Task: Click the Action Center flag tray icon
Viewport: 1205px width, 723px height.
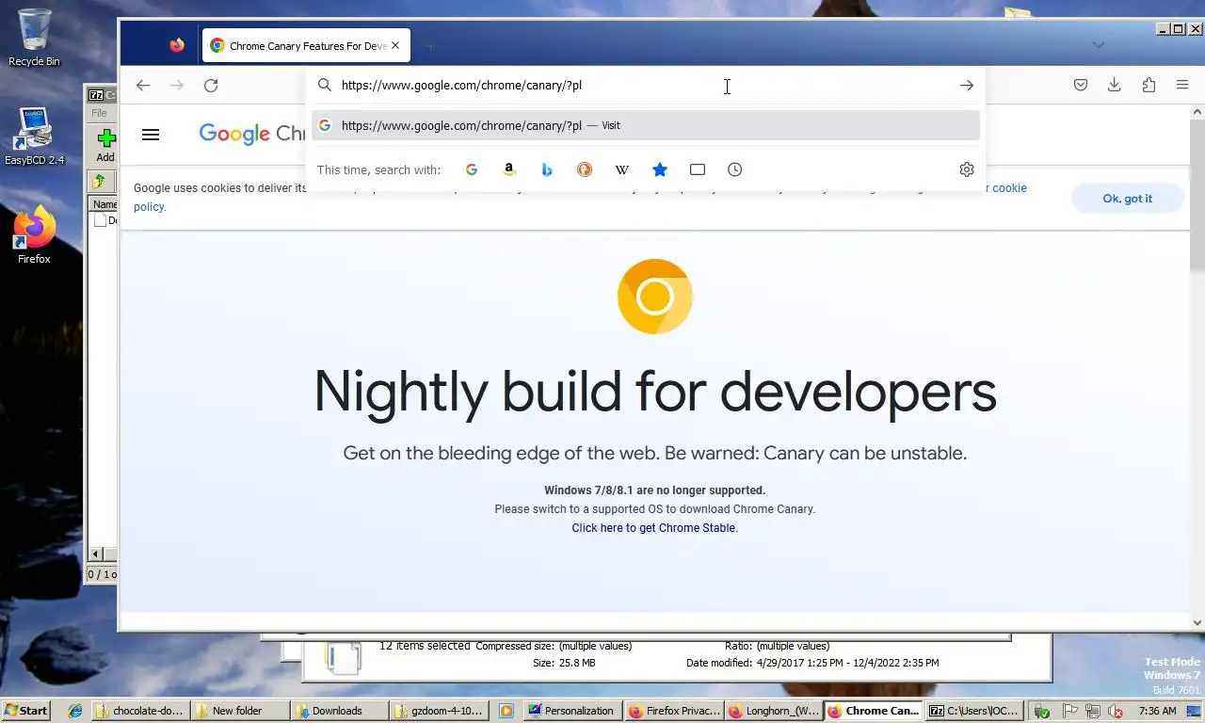Action: 1069,711
